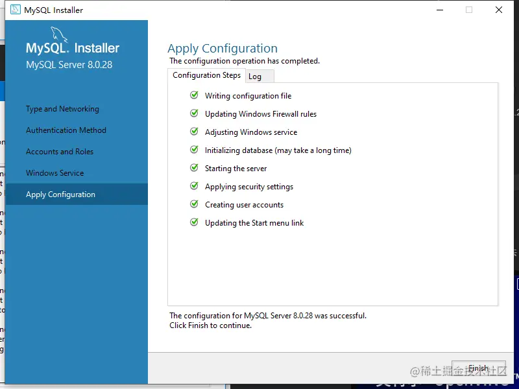Minimize the MySQL Installer window
The width and height of the screenshot is (519, 389).
click(440, 10)
